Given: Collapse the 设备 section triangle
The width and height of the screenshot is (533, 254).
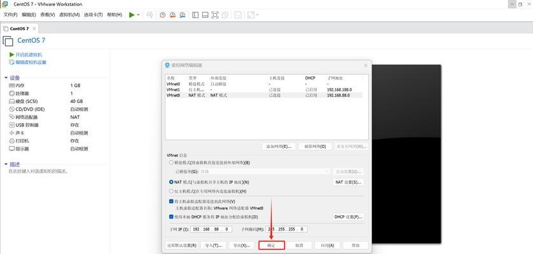Looking at the screenshot, I should [x=6, y=77].
